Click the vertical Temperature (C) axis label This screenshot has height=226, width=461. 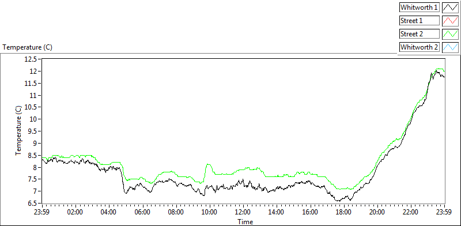point(18,131)
